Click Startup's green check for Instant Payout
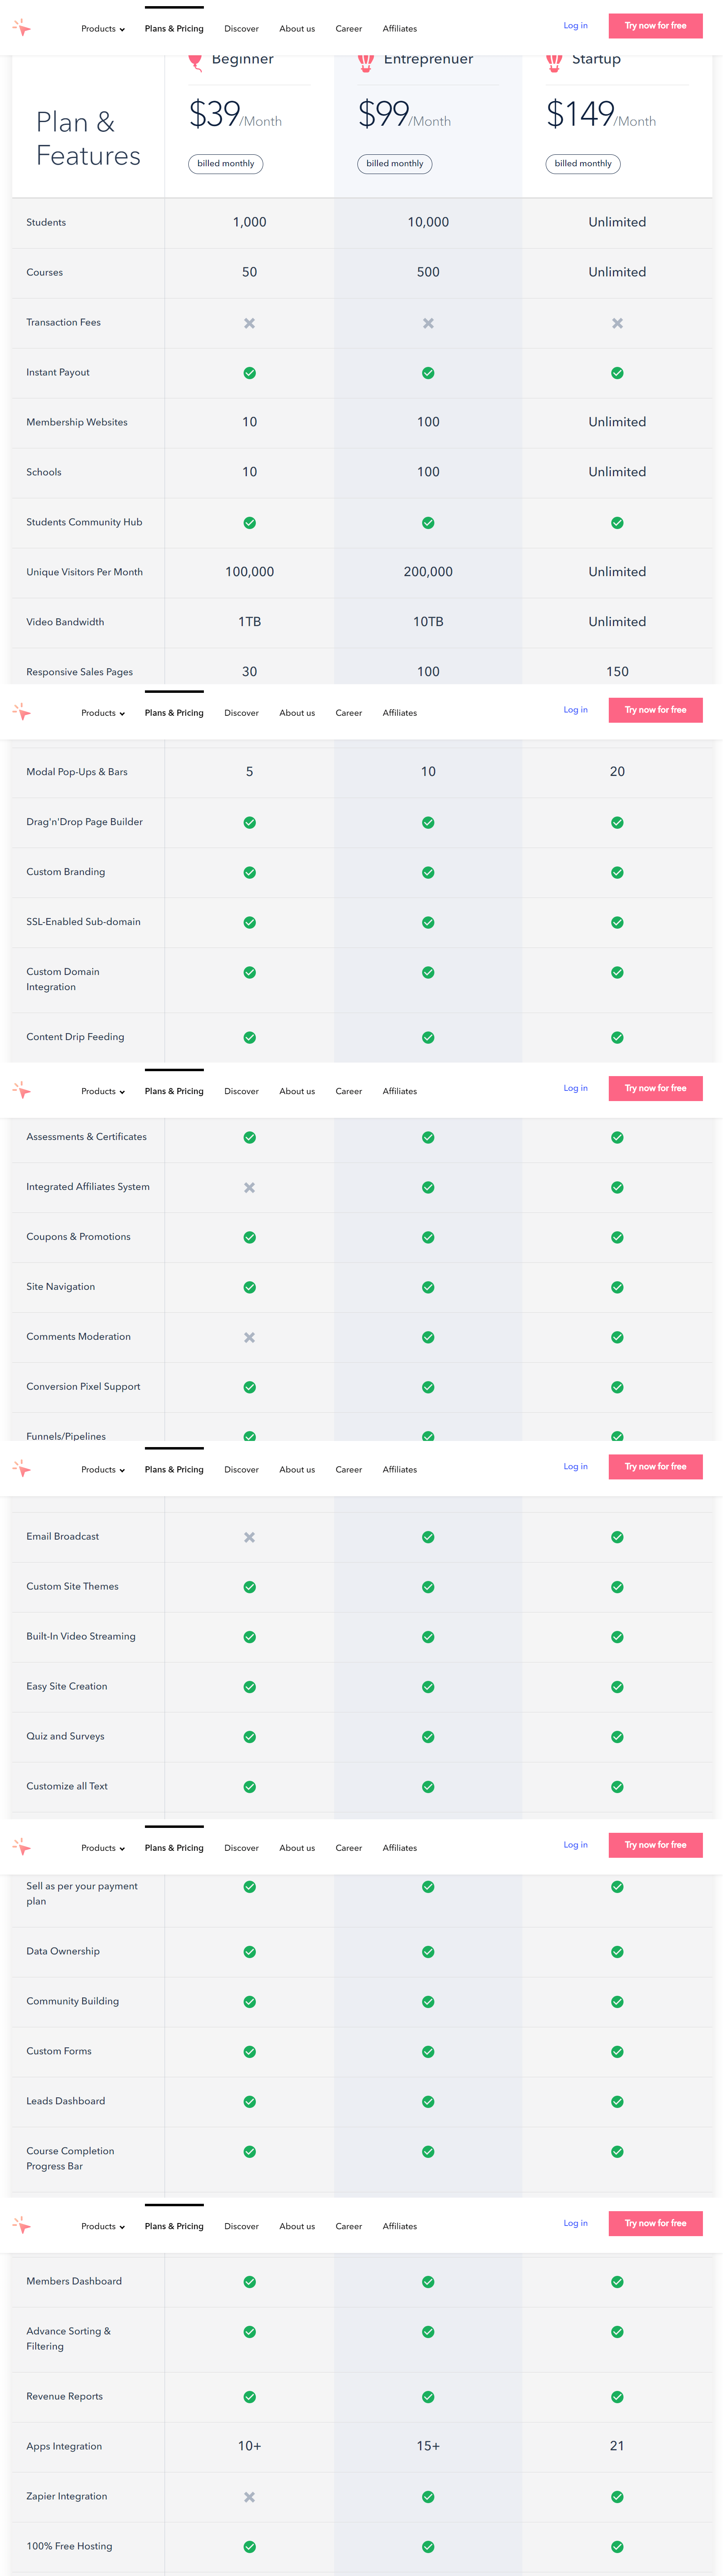 [x=617, y=373]
